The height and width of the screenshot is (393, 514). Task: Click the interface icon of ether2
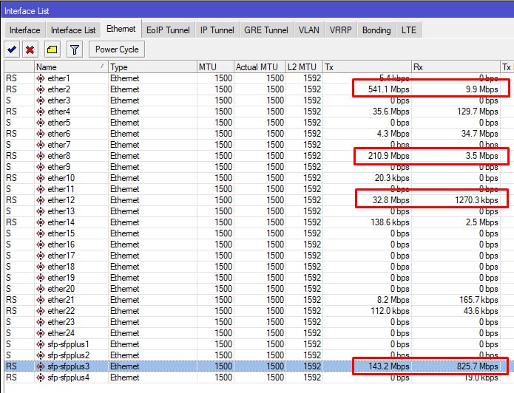coord(41,89)
